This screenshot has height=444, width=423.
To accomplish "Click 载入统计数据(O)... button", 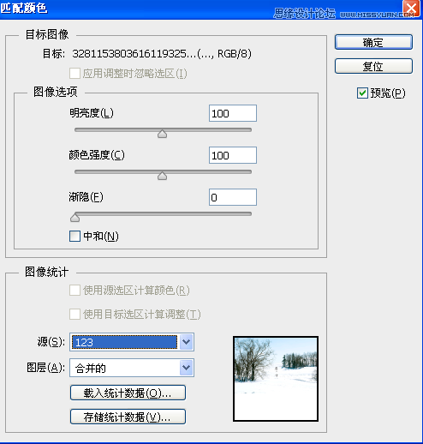I will pyautogui.click(x=128, y=393).
